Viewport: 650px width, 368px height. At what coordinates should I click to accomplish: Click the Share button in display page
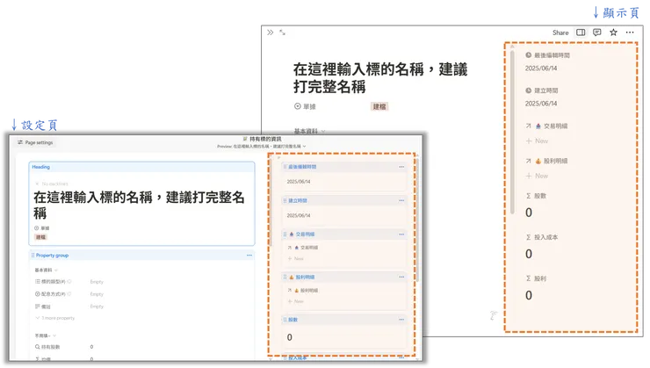click(x=560, y=32)
